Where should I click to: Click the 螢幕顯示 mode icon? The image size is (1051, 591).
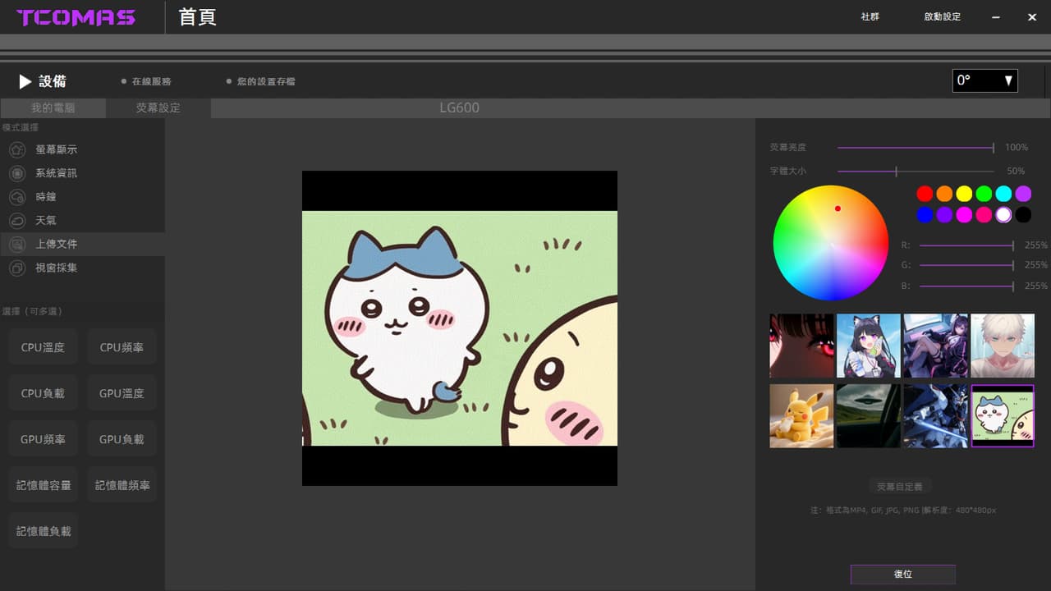pyautogui.click(x=17, y=150)
